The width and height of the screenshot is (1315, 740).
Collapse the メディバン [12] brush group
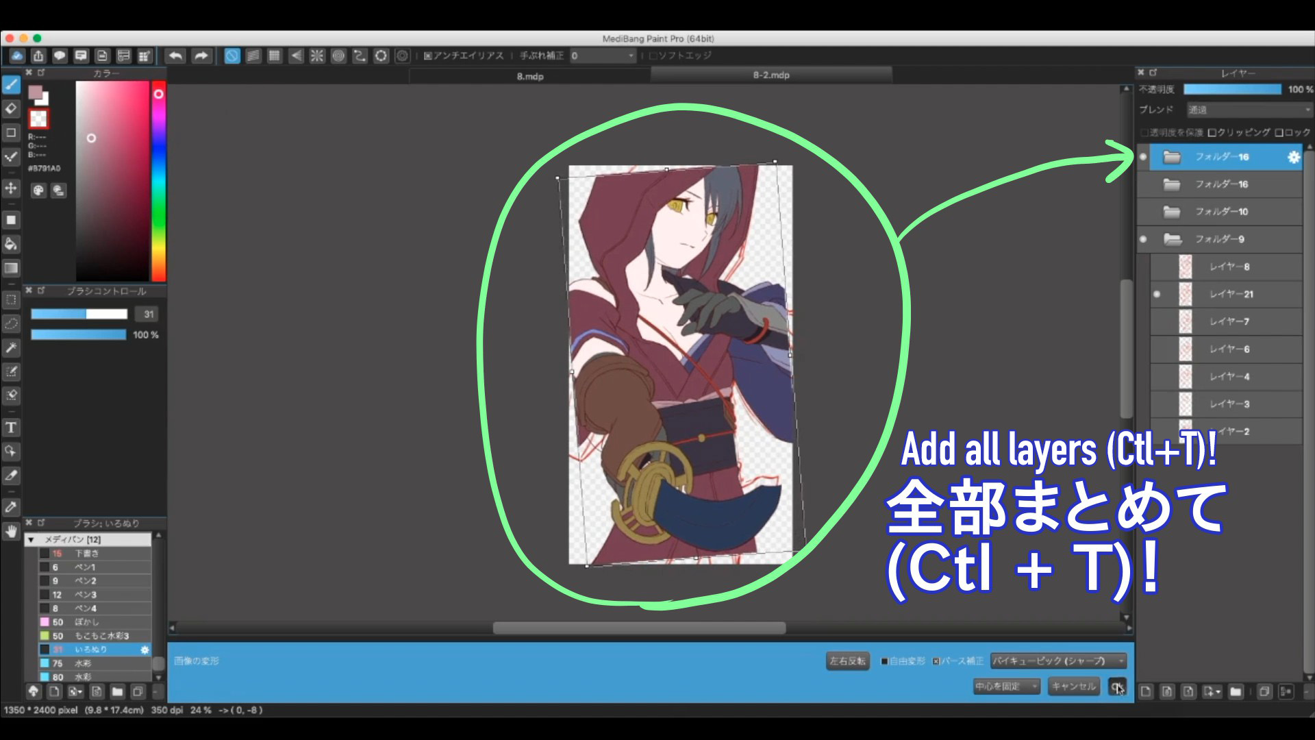point(31,540)
